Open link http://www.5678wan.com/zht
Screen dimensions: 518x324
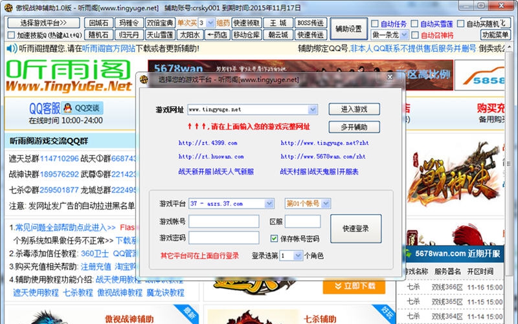(x=323, y=157)
